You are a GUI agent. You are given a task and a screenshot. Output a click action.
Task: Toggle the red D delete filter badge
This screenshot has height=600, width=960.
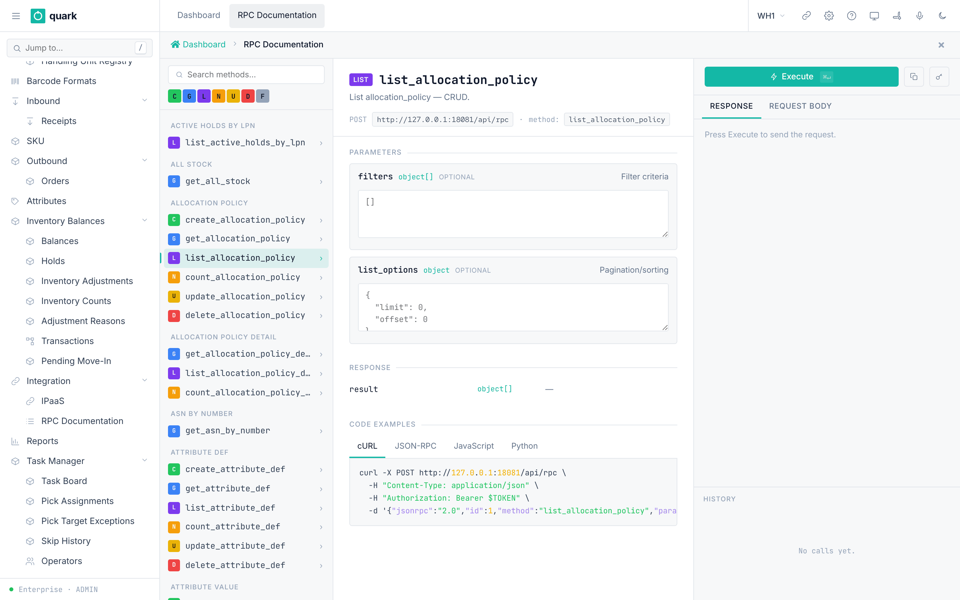coord(248,96)
